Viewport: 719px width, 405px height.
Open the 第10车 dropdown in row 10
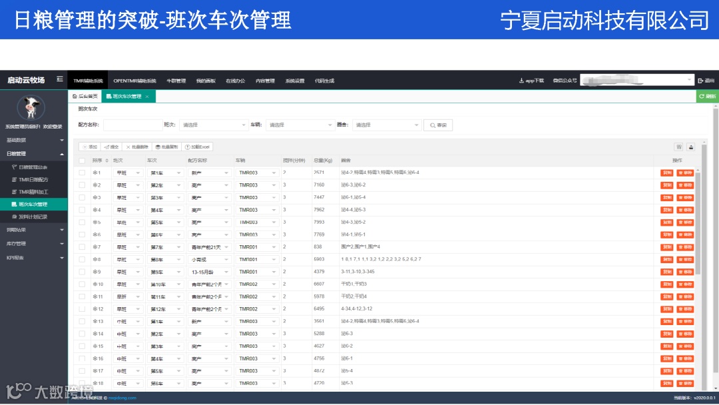tap(165, 284)
